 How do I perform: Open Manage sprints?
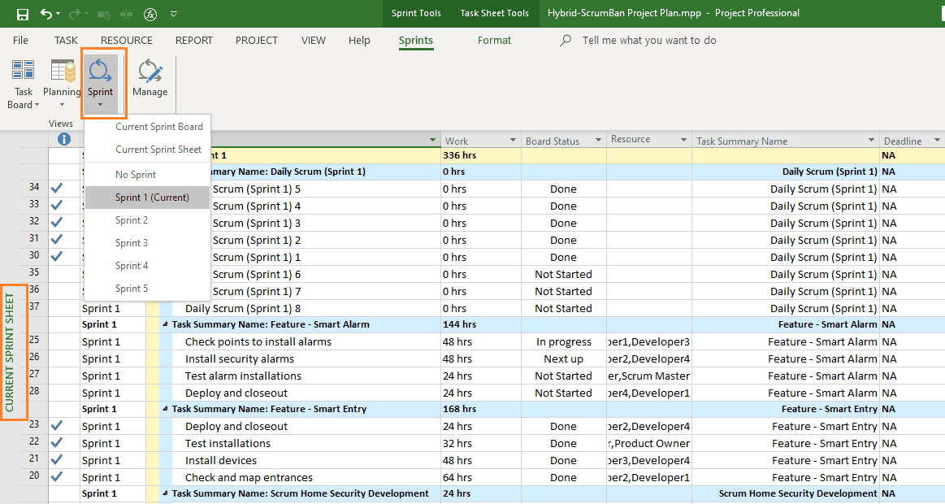tap(150, 78)
